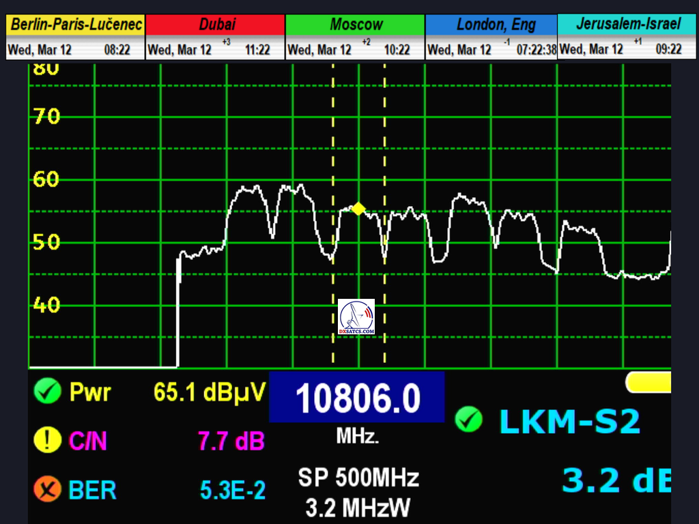
Task: Open the Moscow clock header
Action: coord(356,25)
